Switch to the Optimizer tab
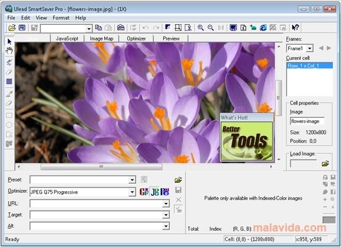The width and height of the screenshot is (341, 247). (x=136, y=38)
